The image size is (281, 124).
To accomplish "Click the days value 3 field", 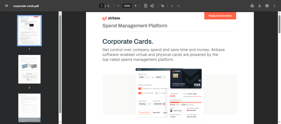I will 158,93.
